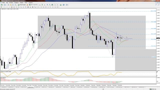160x90 pixels.
Task: Open the Справка menu
Action: [x=30, y=3]
